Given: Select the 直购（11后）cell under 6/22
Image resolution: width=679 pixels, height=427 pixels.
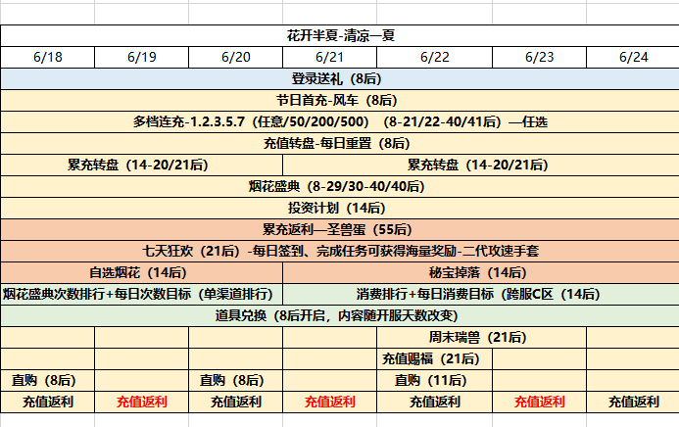Looking at the screenshot, I should point(434,380).
